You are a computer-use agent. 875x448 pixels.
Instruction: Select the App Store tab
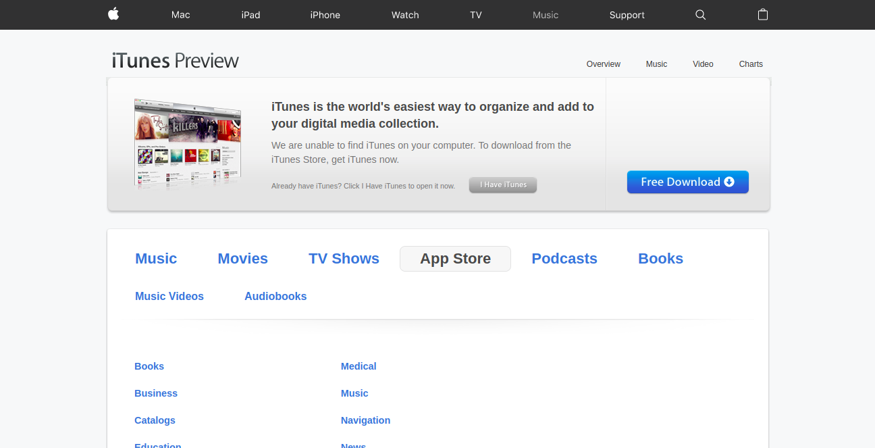click(x=456, y=259)
